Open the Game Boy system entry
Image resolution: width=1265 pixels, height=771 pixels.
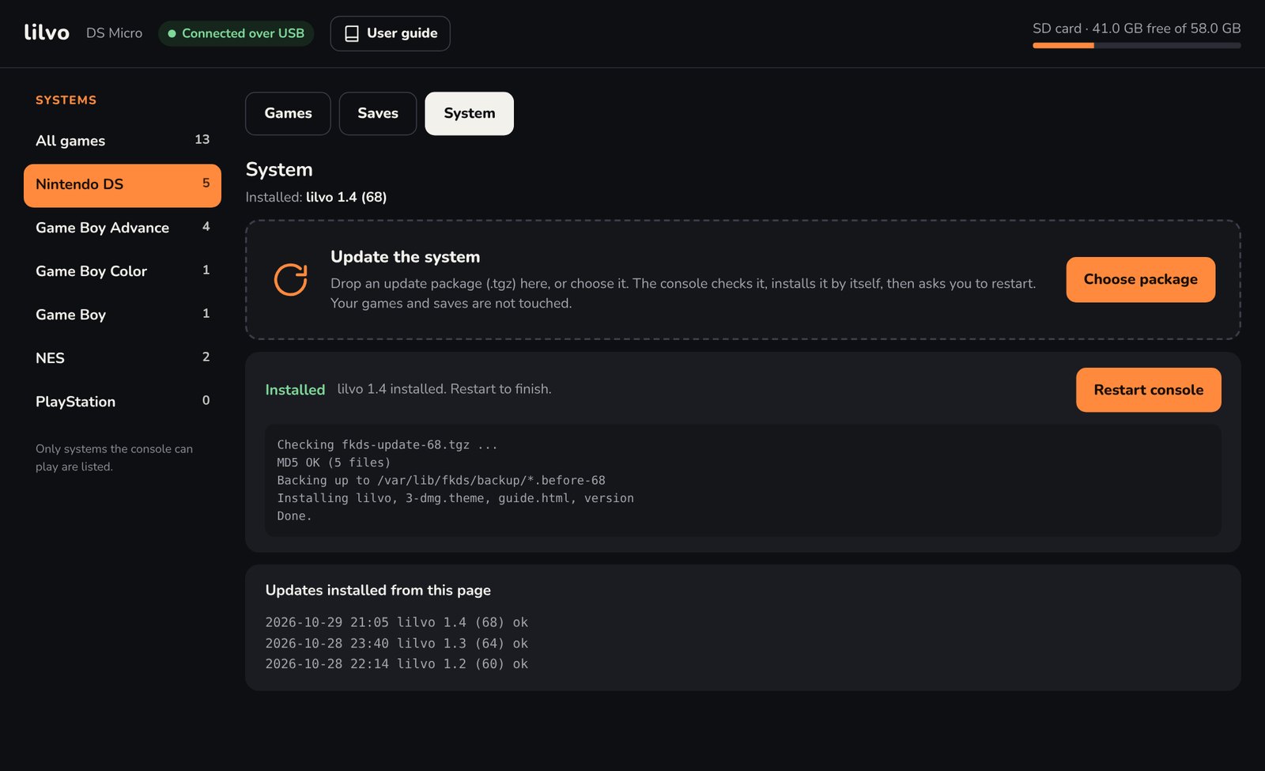click(123, 315)
